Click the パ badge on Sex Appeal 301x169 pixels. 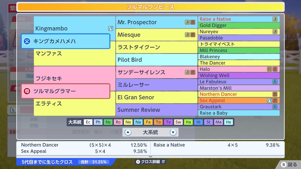(270, 101)
